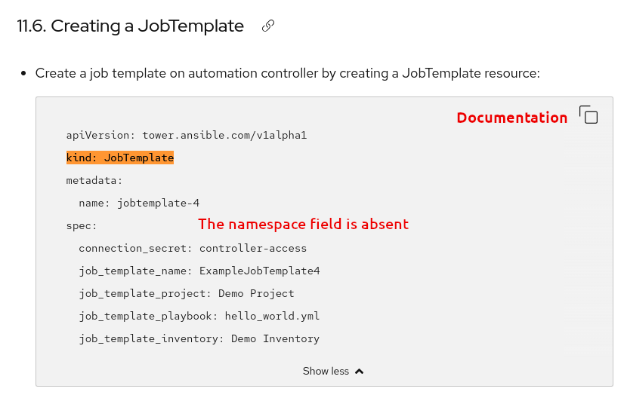Copy the YAML code block to clipboard
The image size is (624, 404).
point(588,115)
